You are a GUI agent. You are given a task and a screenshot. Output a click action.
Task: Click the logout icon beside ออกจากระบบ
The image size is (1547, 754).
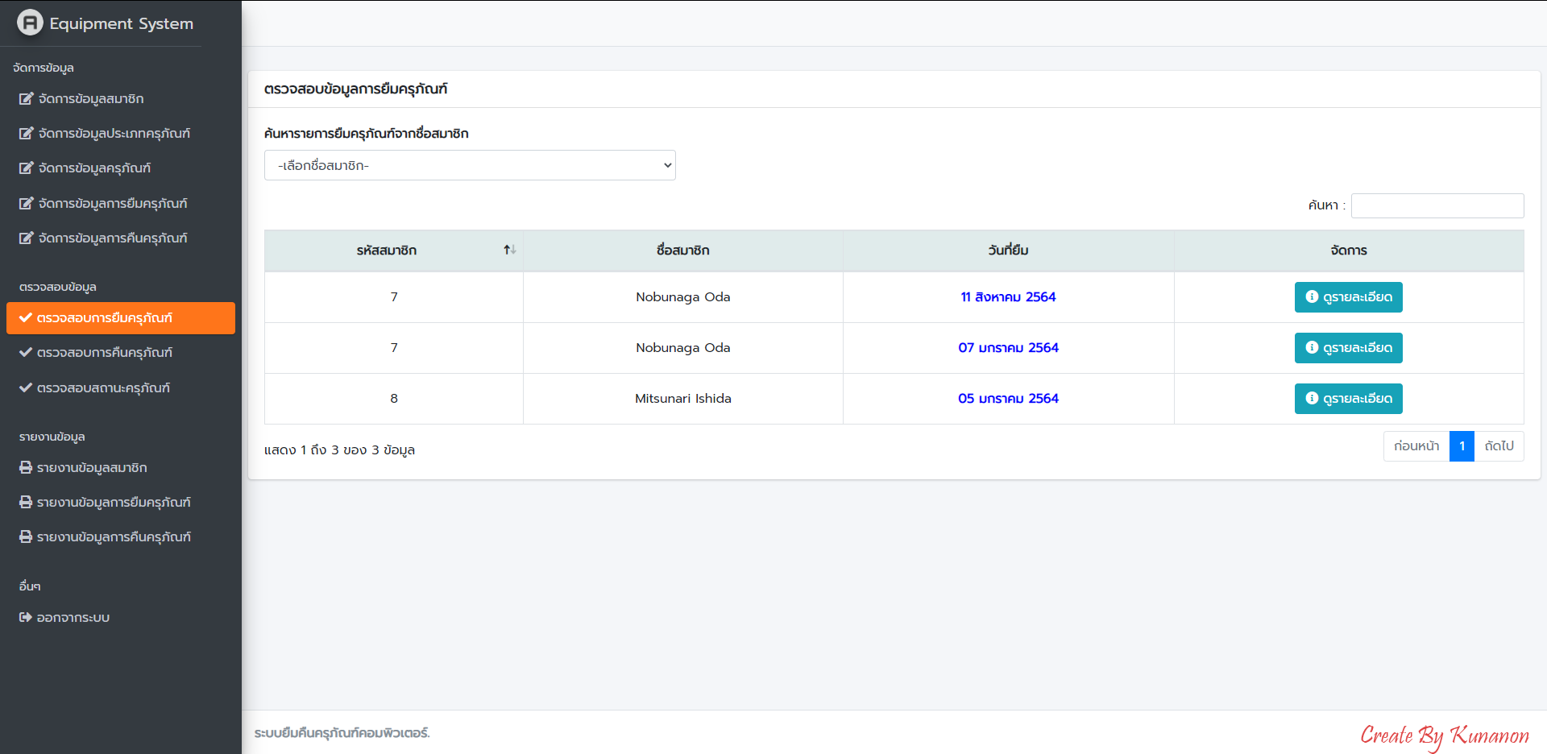pos(26,618)
